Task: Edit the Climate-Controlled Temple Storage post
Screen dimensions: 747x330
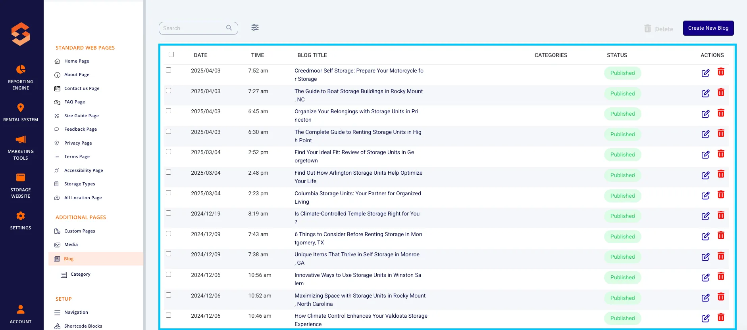Action: point(705,216)
